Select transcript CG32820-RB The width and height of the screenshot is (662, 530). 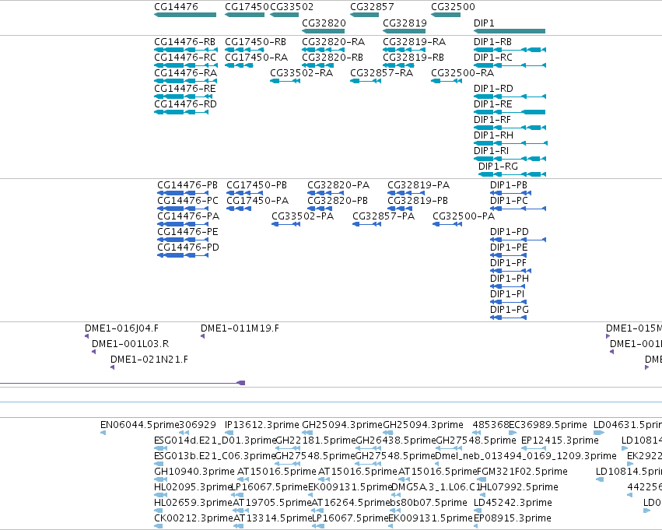tap(318, 65)
